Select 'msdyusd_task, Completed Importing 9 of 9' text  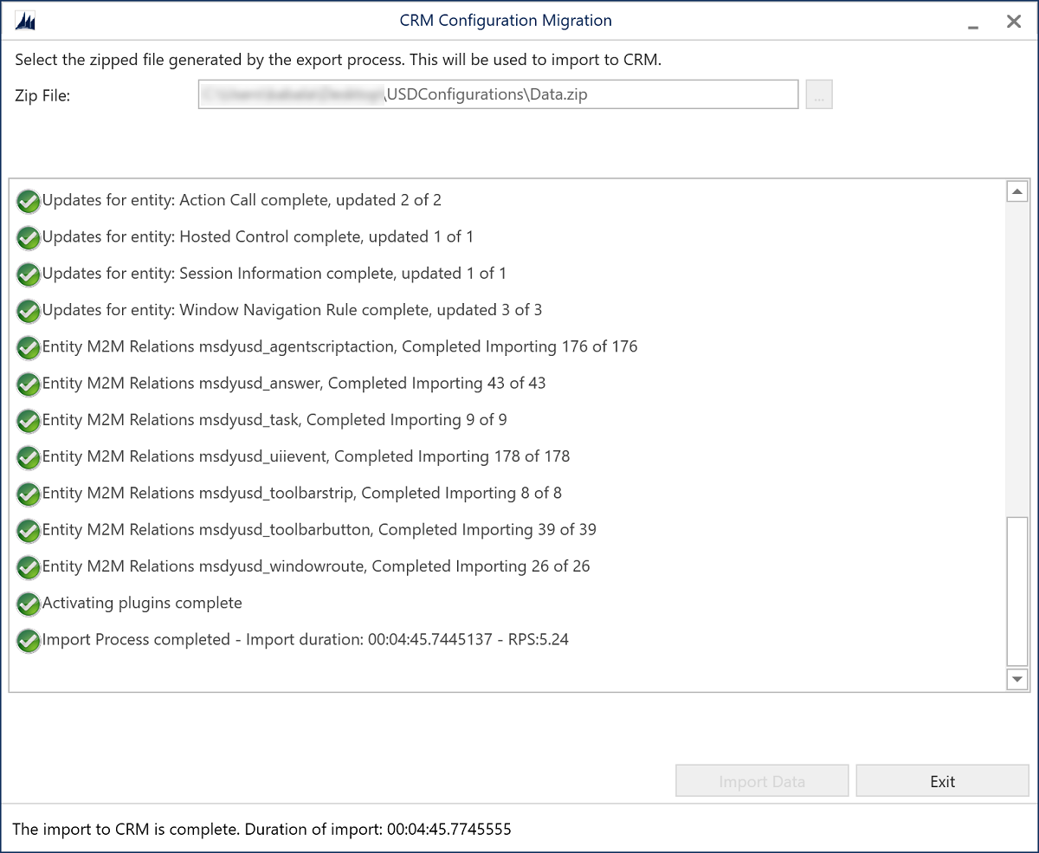(x=274, y=419)
